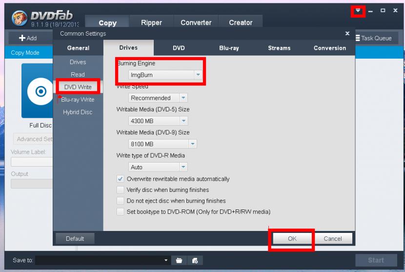This screenshot has width=405, height=272.
Task: Enable Do not eject disc when burning finishes
Action: tap(120, 201)
